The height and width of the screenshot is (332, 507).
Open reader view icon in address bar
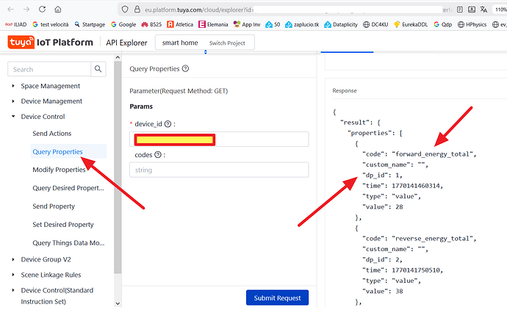click(460, 10)
